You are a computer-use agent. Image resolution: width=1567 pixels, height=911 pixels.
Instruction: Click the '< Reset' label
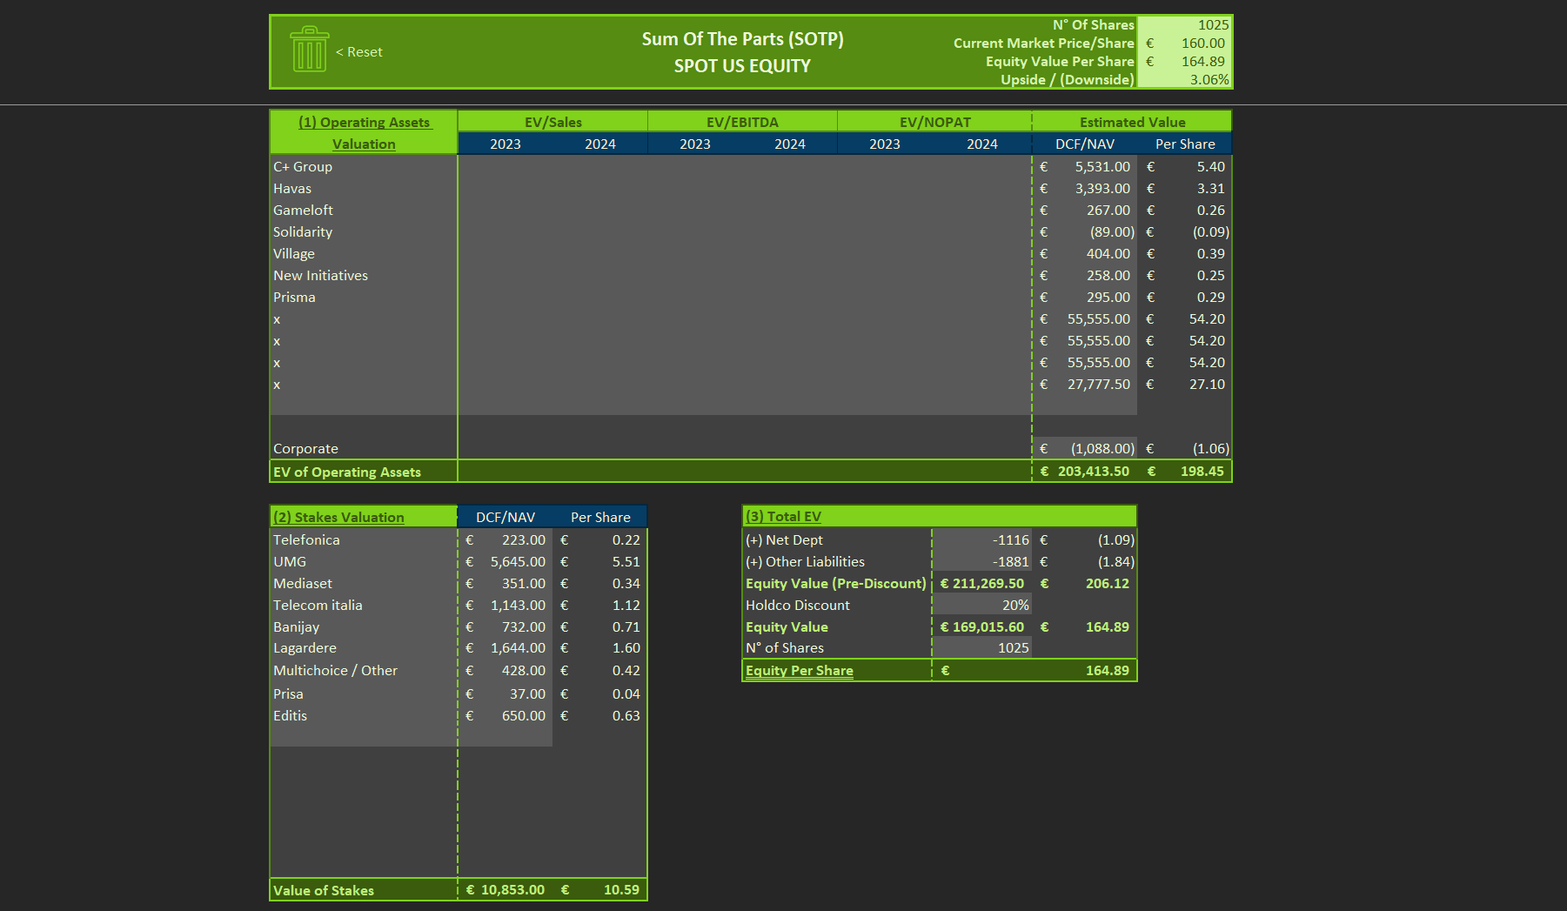(359, 52)
